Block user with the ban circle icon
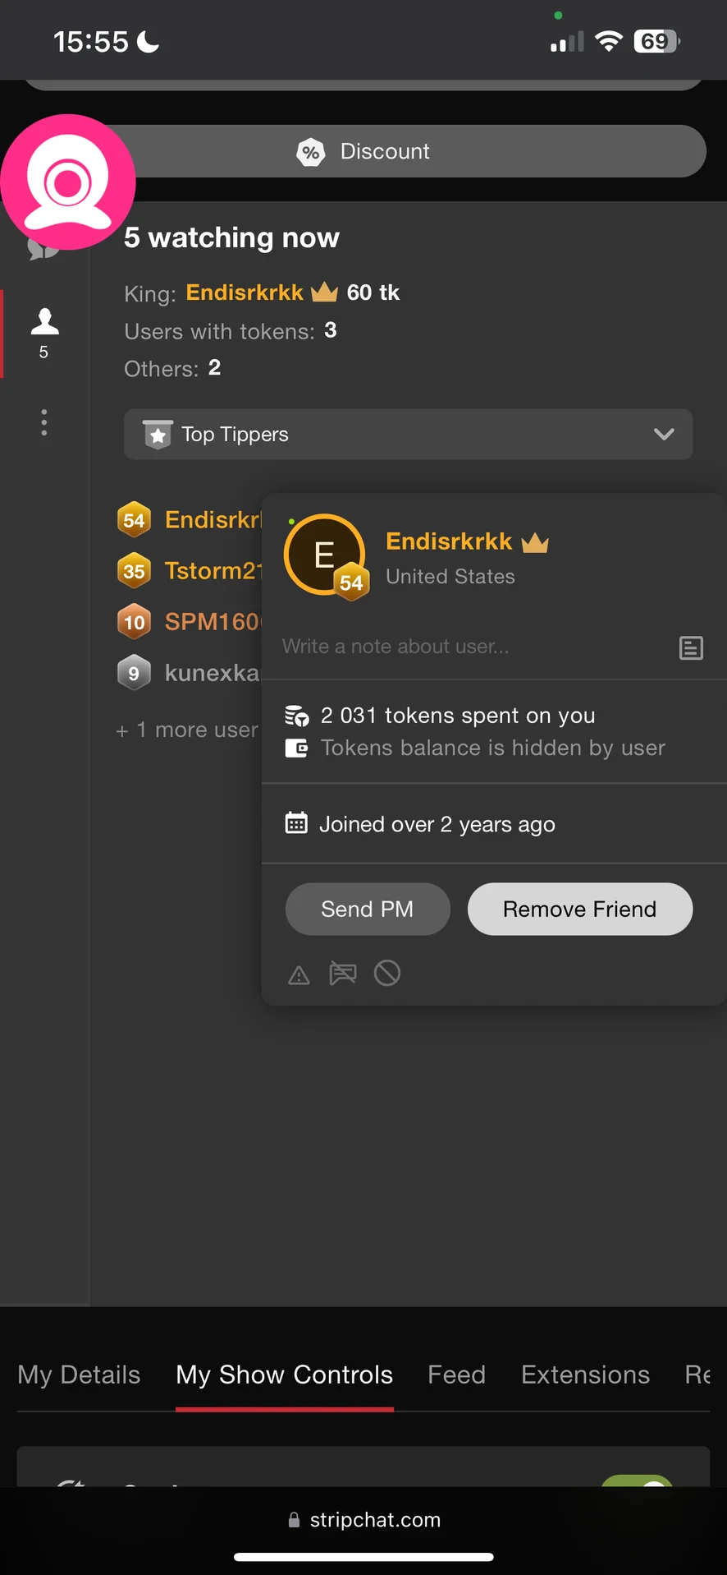The height and width of the screenshot is (1575, 727). 387,974
